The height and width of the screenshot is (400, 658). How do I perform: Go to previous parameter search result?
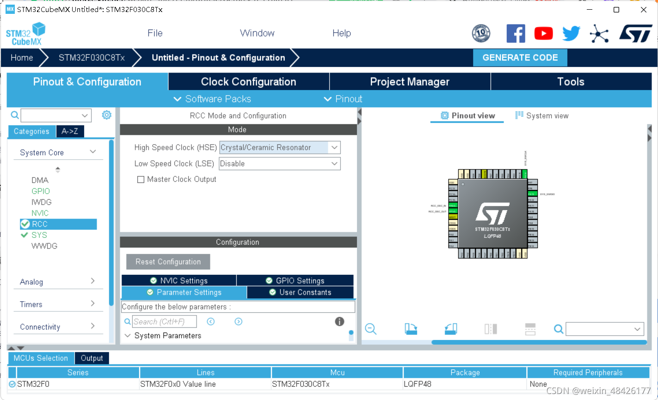pos(211,321)
